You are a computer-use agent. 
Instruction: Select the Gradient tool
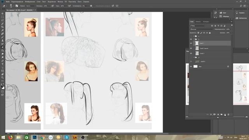coord(2,51)
